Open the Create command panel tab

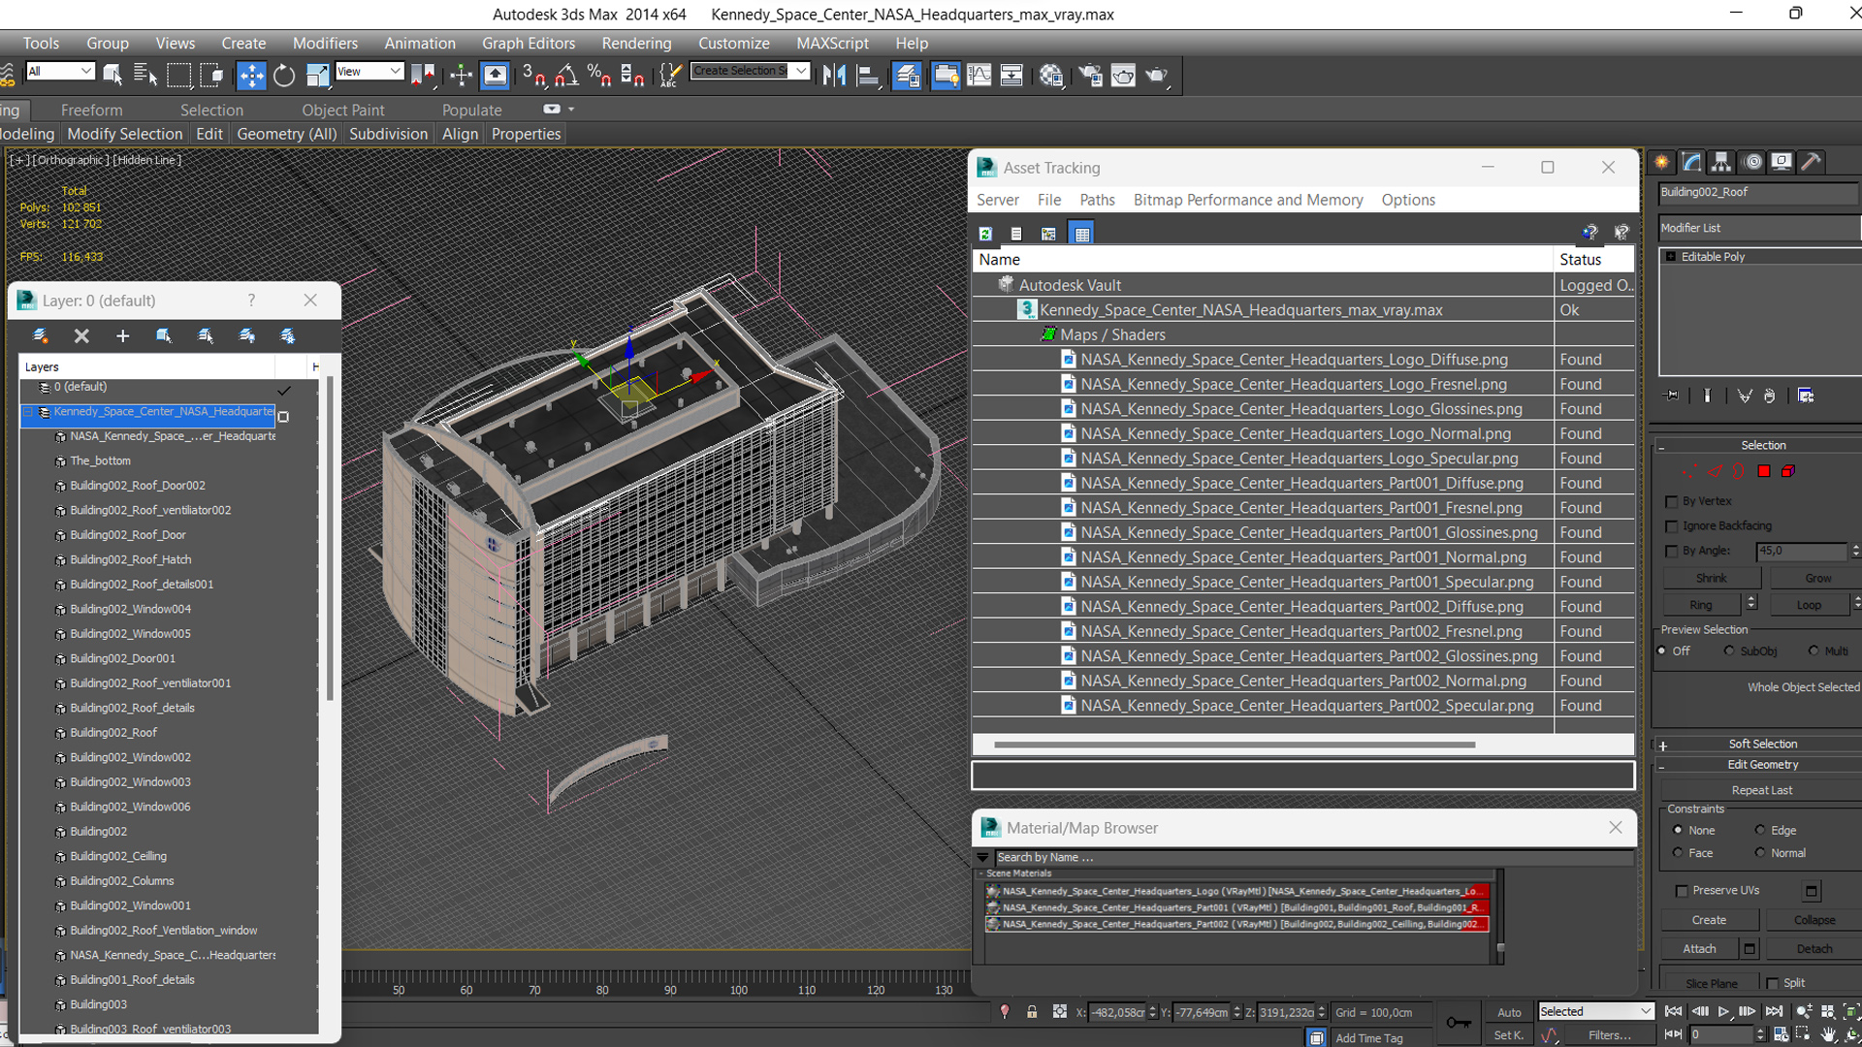pyautogui.click(x=1661, y=162)
